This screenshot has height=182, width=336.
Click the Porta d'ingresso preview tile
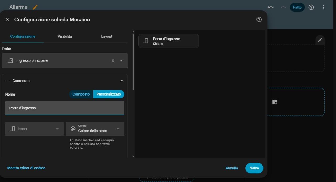(169, 41)
